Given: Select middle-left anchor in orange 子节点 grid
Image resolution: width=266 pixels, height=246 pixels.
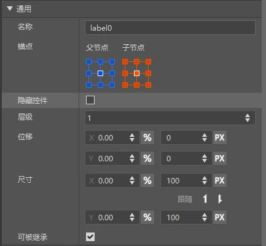Looking at the screenshot, I should coord(125,73).
